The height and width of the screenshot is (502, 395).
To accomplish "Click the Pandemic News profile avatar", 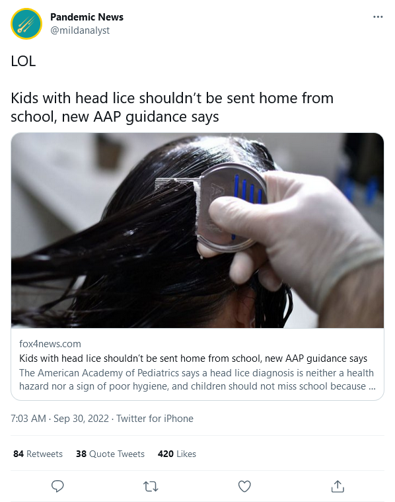I will tap(26, 24).
